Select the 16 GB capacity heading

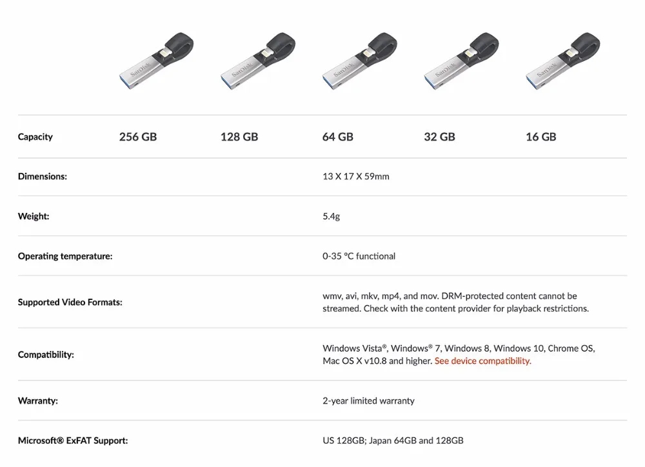pos(541,137)
